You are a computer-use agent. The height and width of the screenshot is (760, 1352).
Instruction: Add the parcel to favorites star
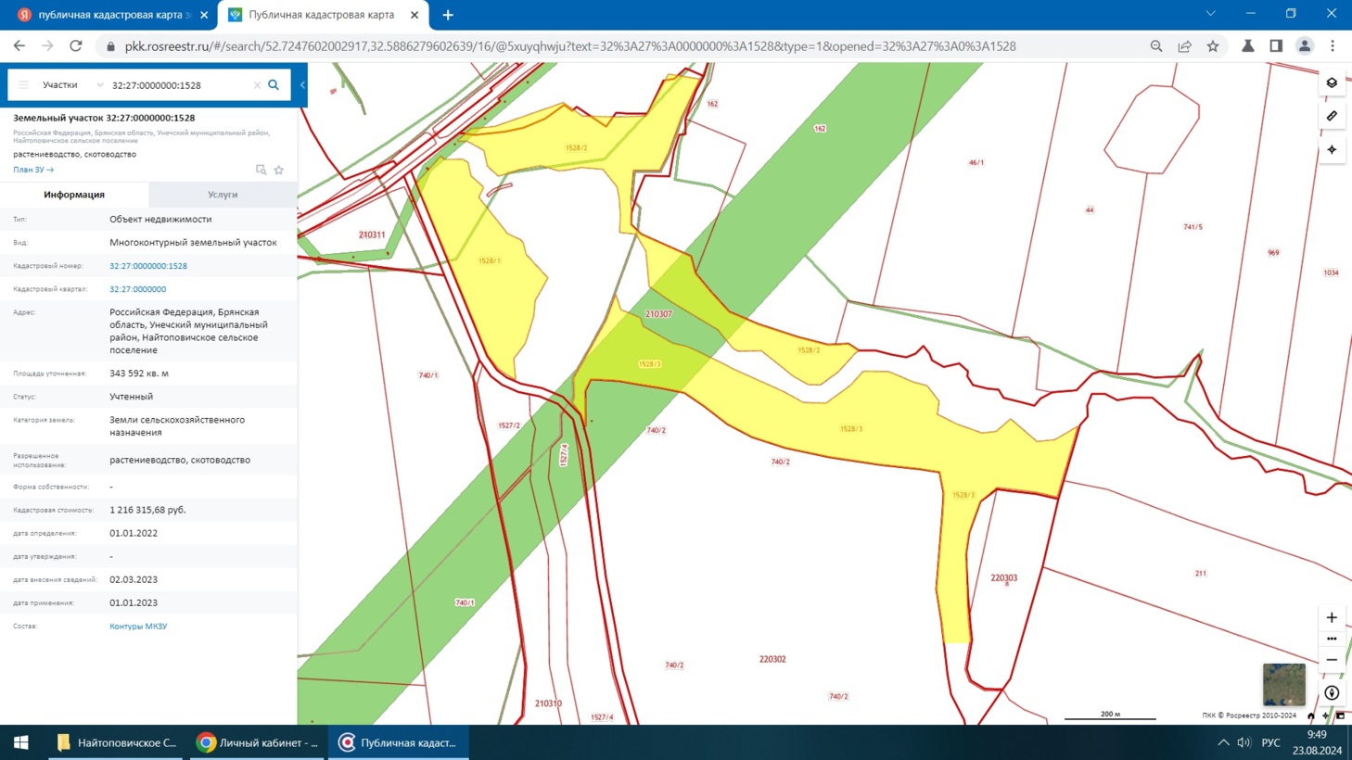(x=279, y=171)
